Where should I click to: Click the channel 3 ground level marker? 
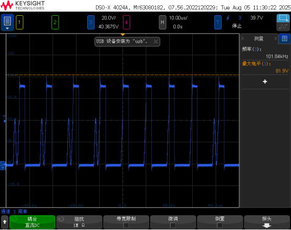3,165
